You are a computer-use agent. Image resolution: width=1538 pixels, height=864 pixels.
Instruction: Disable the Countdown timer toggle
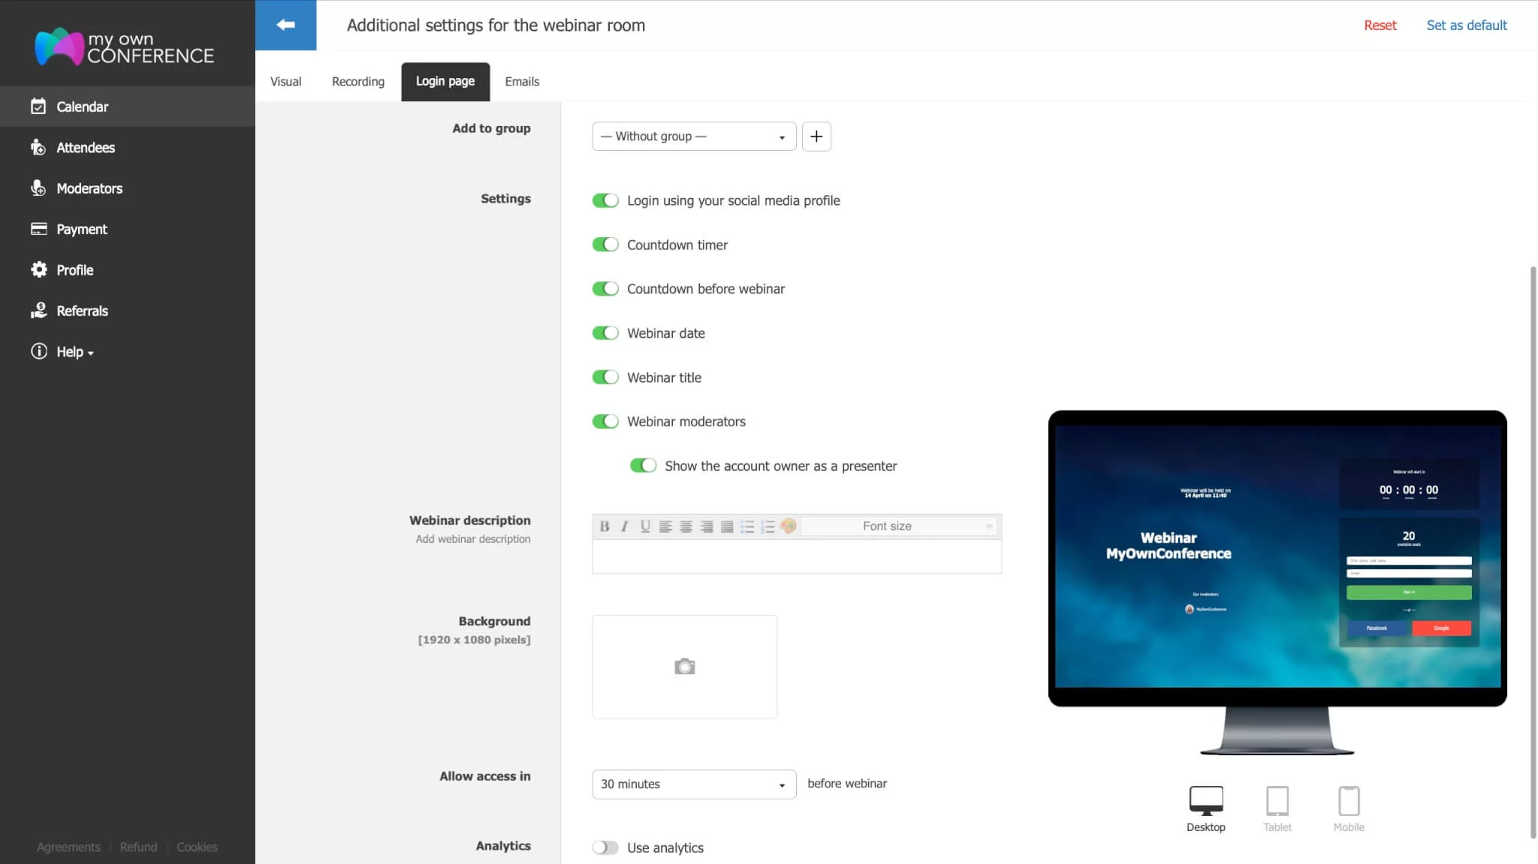pyautogui.click(x=605, y=244)
